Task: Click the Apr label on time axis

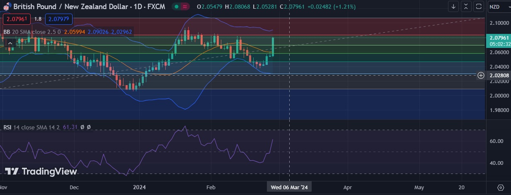Action: (347, 187)
